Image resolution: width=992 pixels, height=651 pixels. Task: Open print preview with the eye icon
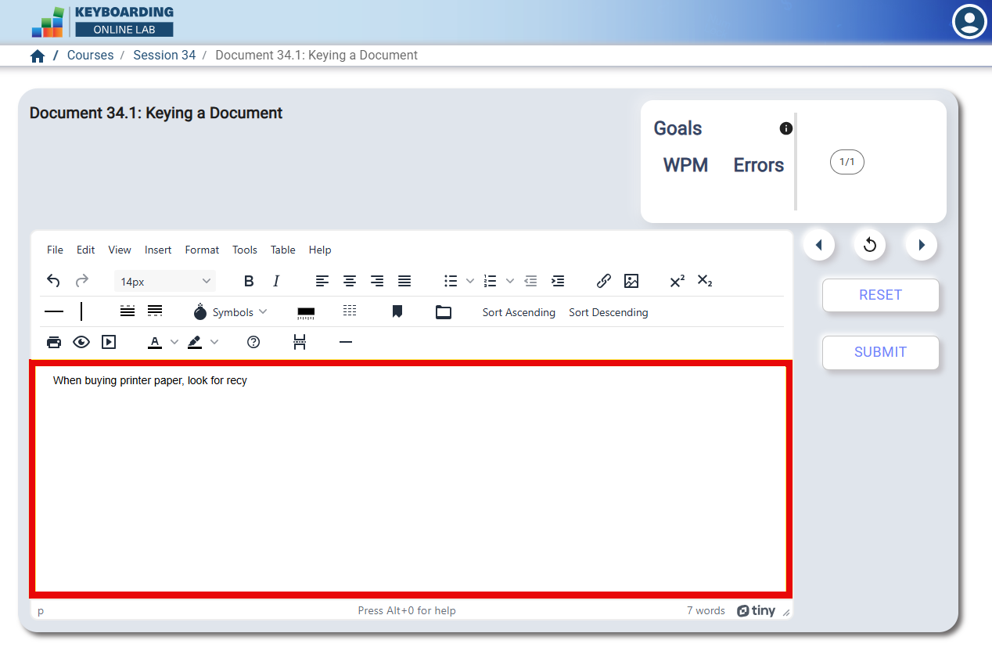click(x=81, y=342)
